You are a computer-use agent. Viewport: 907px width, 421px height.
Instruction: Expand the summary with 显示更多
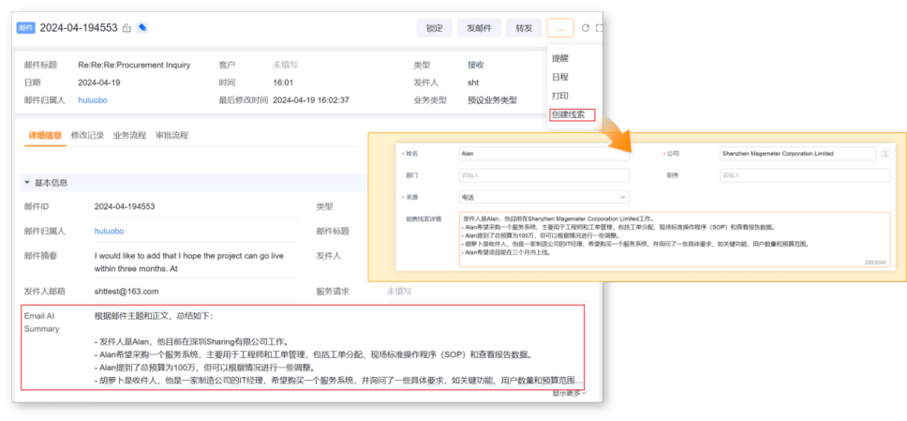[x=569, y=393]
